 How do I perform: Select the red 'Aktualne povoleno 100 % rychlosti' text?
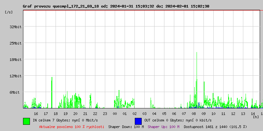click(72, 127)
